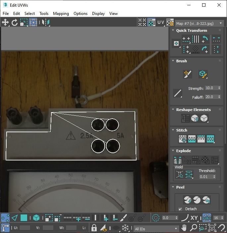The width and height of the screenshot is (227, 233).
Task: Collapse the Peel rollout
Action: 173,187
